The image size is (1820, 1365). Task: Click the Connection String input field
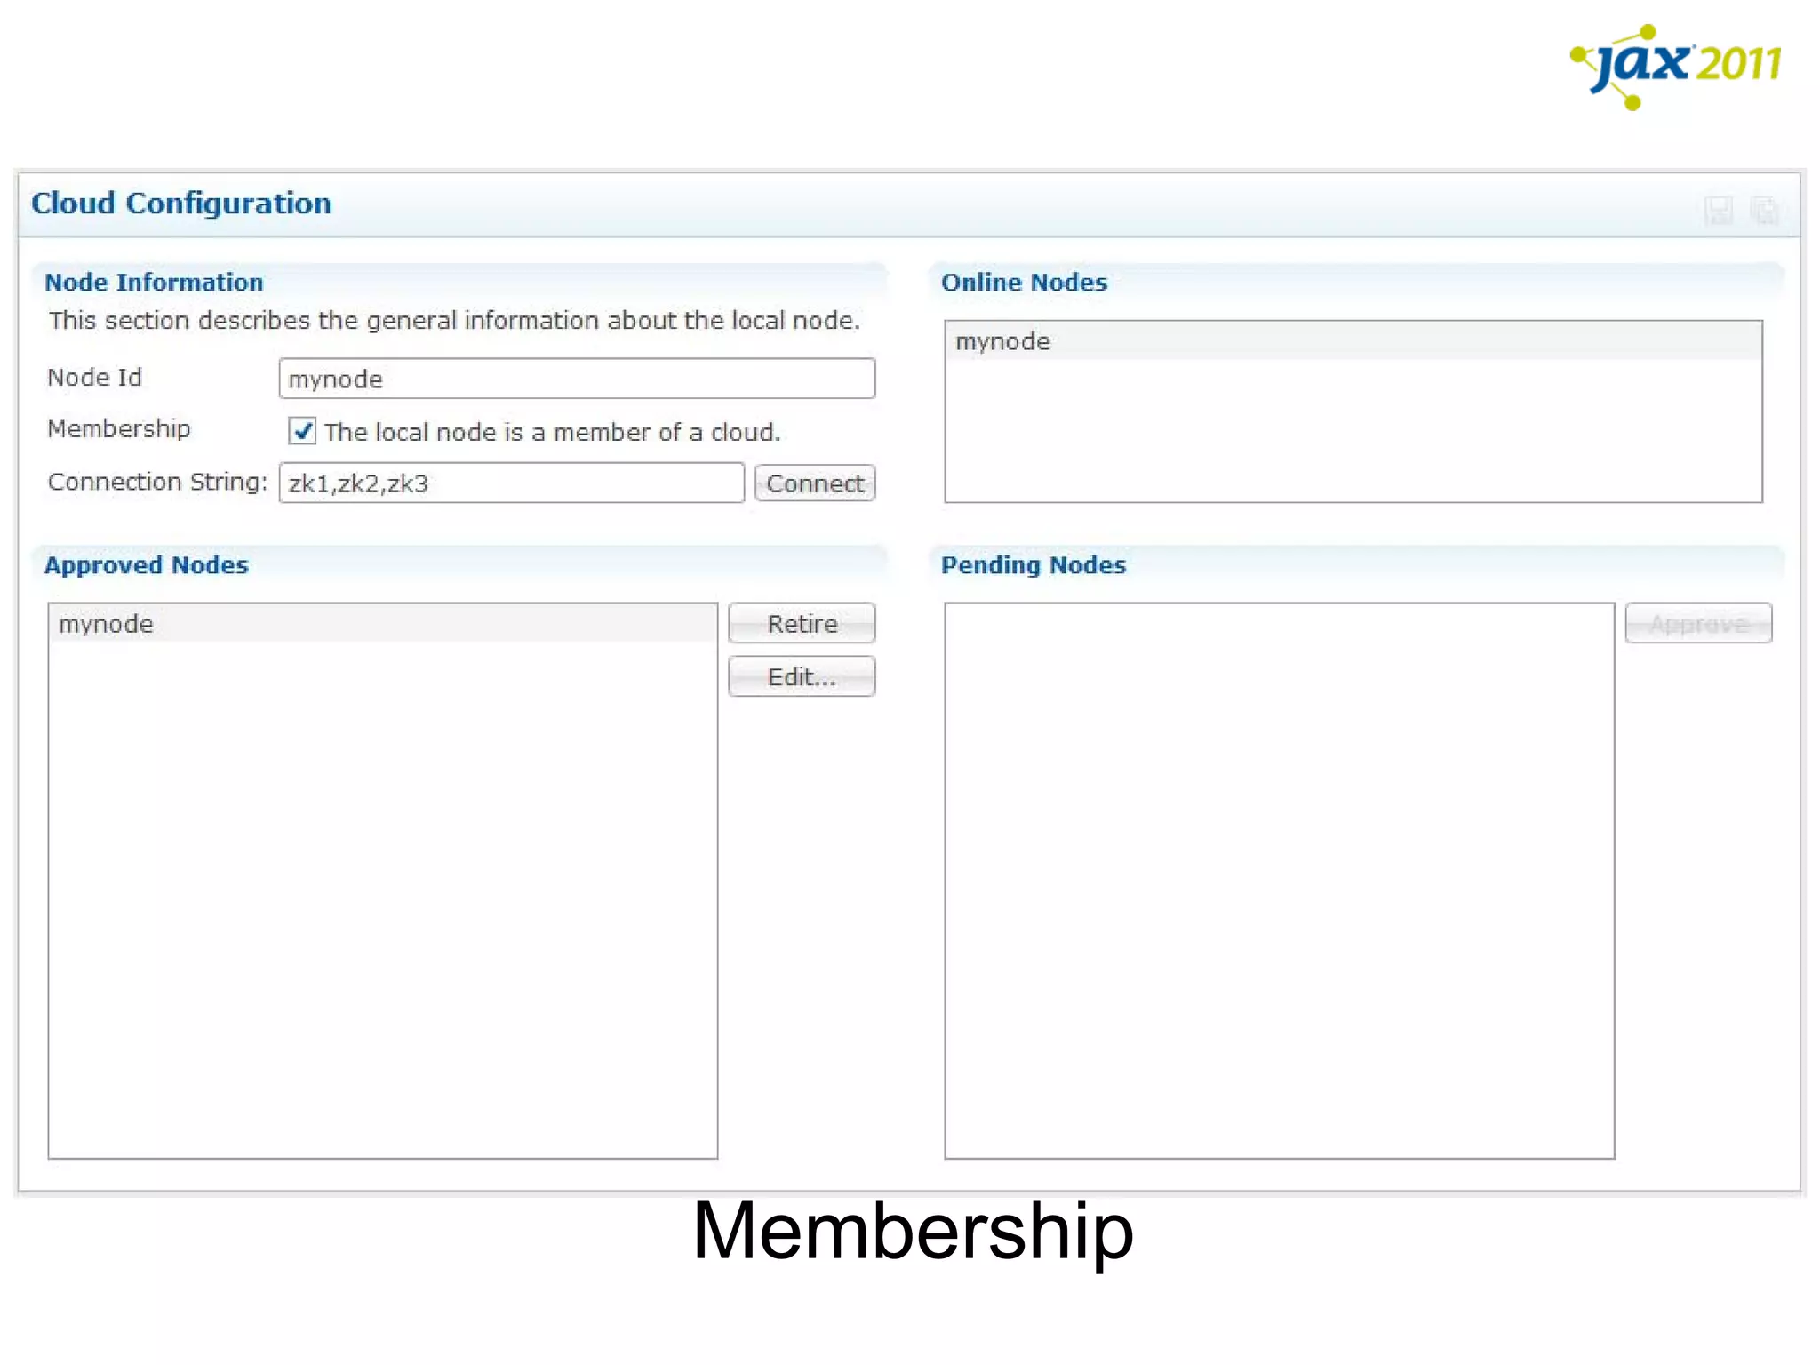pyautogui.click(x=511, y=483)
